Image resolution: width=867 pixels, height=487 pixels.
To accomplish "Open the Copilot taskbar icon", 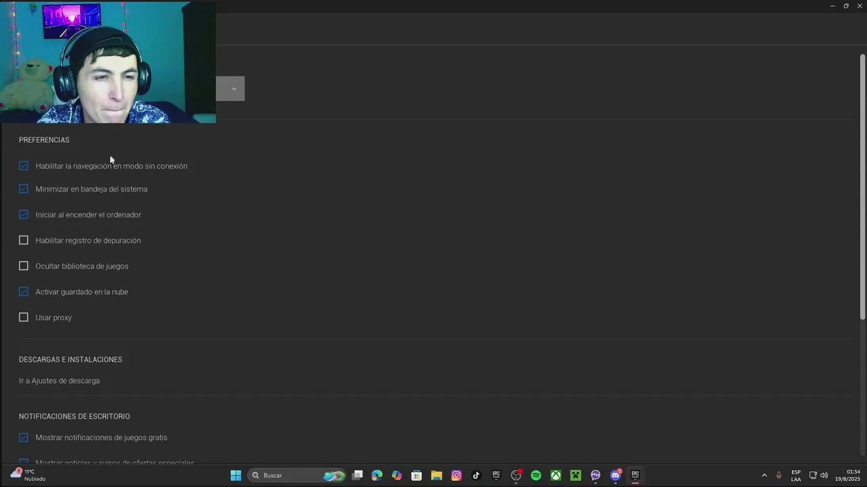I will [x=397, y=476].
